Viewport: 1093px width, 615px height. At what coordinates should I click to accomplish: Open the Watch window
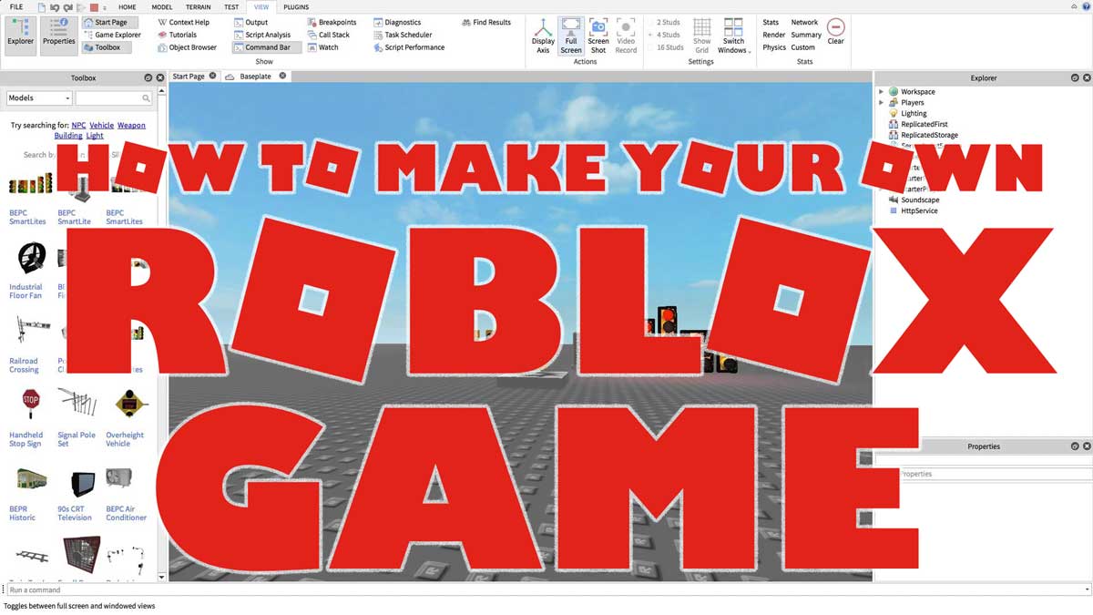[x=322, y=47]
